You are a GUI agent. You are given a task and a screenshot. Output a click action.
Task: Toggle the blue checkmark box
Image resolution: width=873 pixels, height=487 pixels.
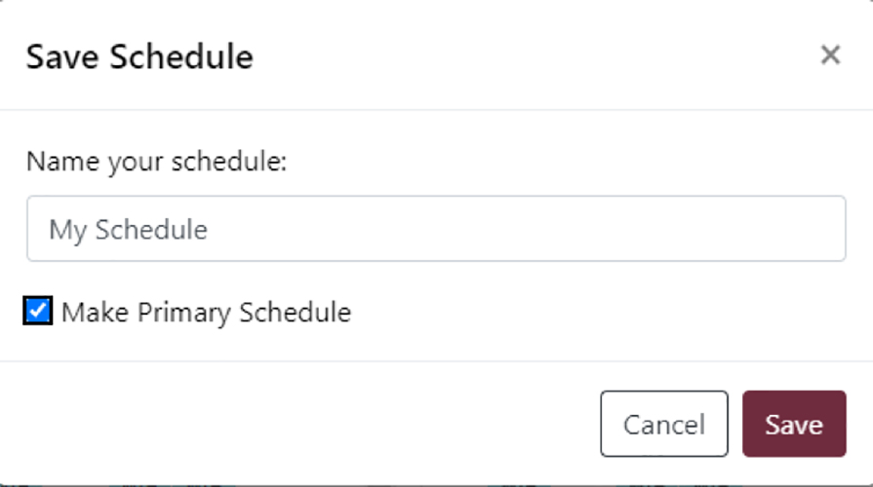pyautogui.click(x=38, y=312)
